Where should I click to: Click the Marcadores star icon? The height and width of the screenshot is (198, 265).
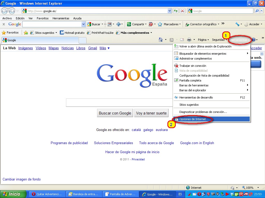[x=160, y=24]
